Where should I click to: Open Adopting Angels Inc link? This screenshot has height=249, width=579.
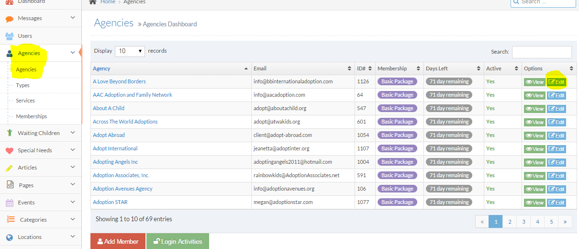(x=115, y=162)
